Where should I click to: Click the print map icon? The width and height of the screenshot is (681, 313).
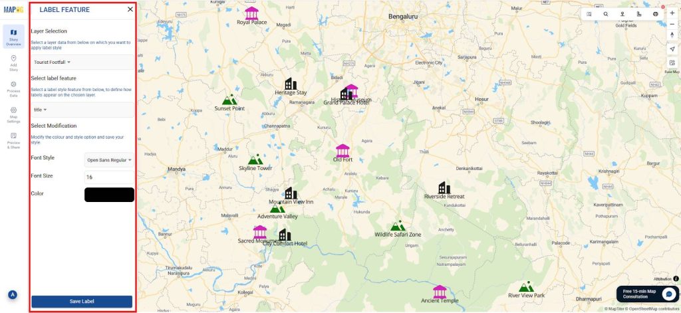point(655,14)
